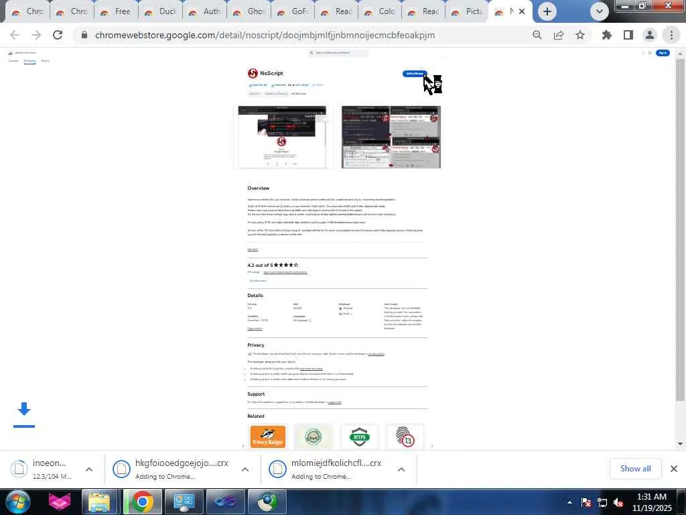Switch to the GoF tab
Screen dimensions: 686x515
pos(293,11)
